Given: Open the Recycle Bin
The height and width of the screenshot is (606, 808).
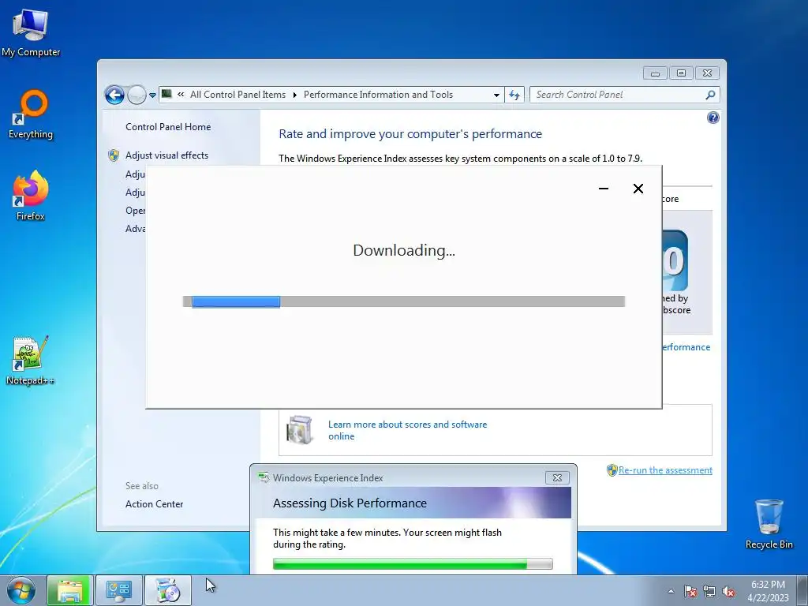Looking at the screenshot, I should (769, 524).
